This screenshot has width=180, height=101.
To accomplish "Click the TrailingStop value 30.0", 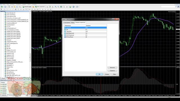I will click(87, 31).
